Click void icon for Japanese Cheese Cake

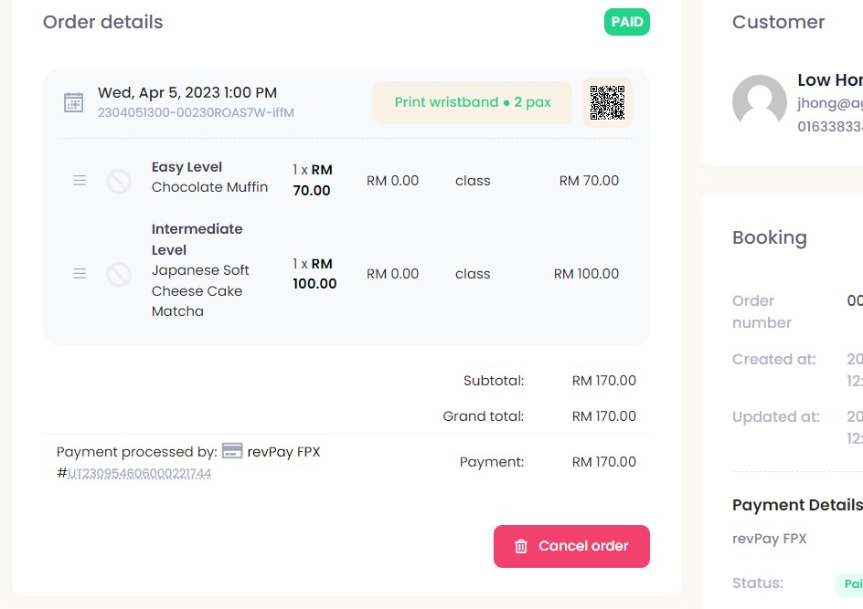(119, 274)
